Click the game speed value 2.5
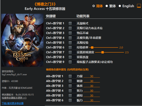 tap(127, 52)
